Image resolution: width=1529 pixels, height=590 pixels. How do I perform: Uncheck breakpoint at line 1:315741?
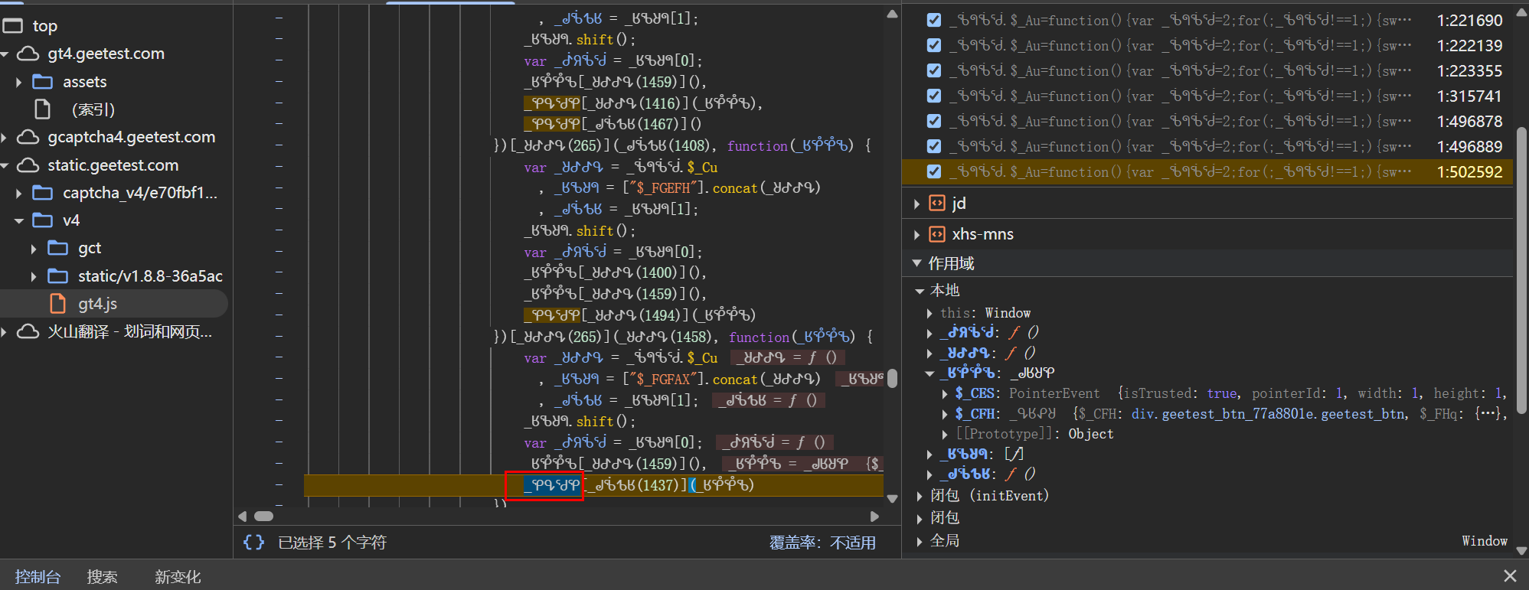point(934,96)
